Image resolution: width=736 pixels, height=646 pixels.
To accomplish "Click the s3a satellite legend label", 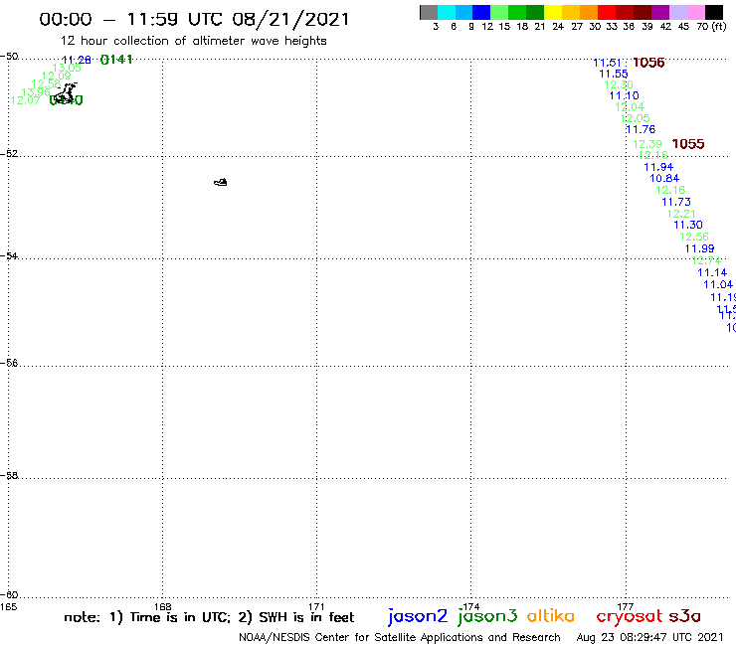I will click(x=685, y=616).
